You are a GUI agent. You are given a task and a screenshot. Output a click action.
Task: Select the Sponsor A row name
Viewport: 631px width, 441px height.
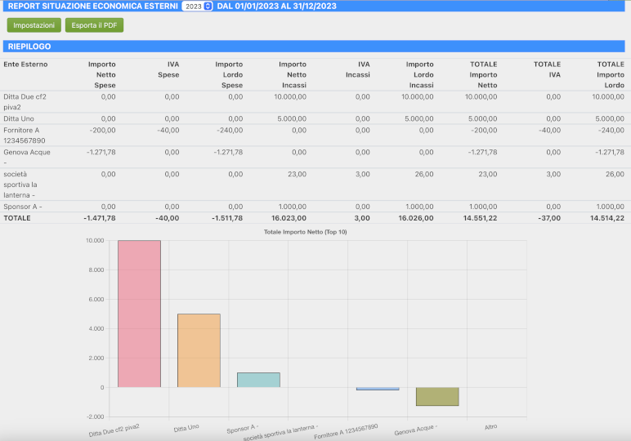23,207
